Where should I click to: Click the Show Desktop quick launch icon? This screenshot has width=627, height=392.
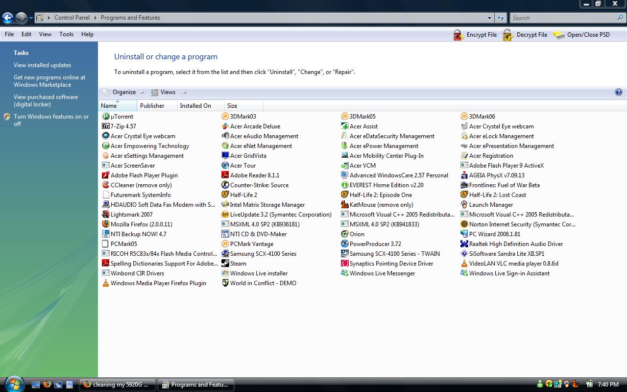[x=36, y=385]
